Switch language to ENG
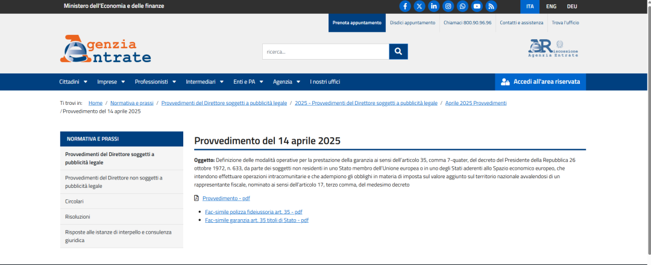 pyautogui.click(x=552, y=7)
